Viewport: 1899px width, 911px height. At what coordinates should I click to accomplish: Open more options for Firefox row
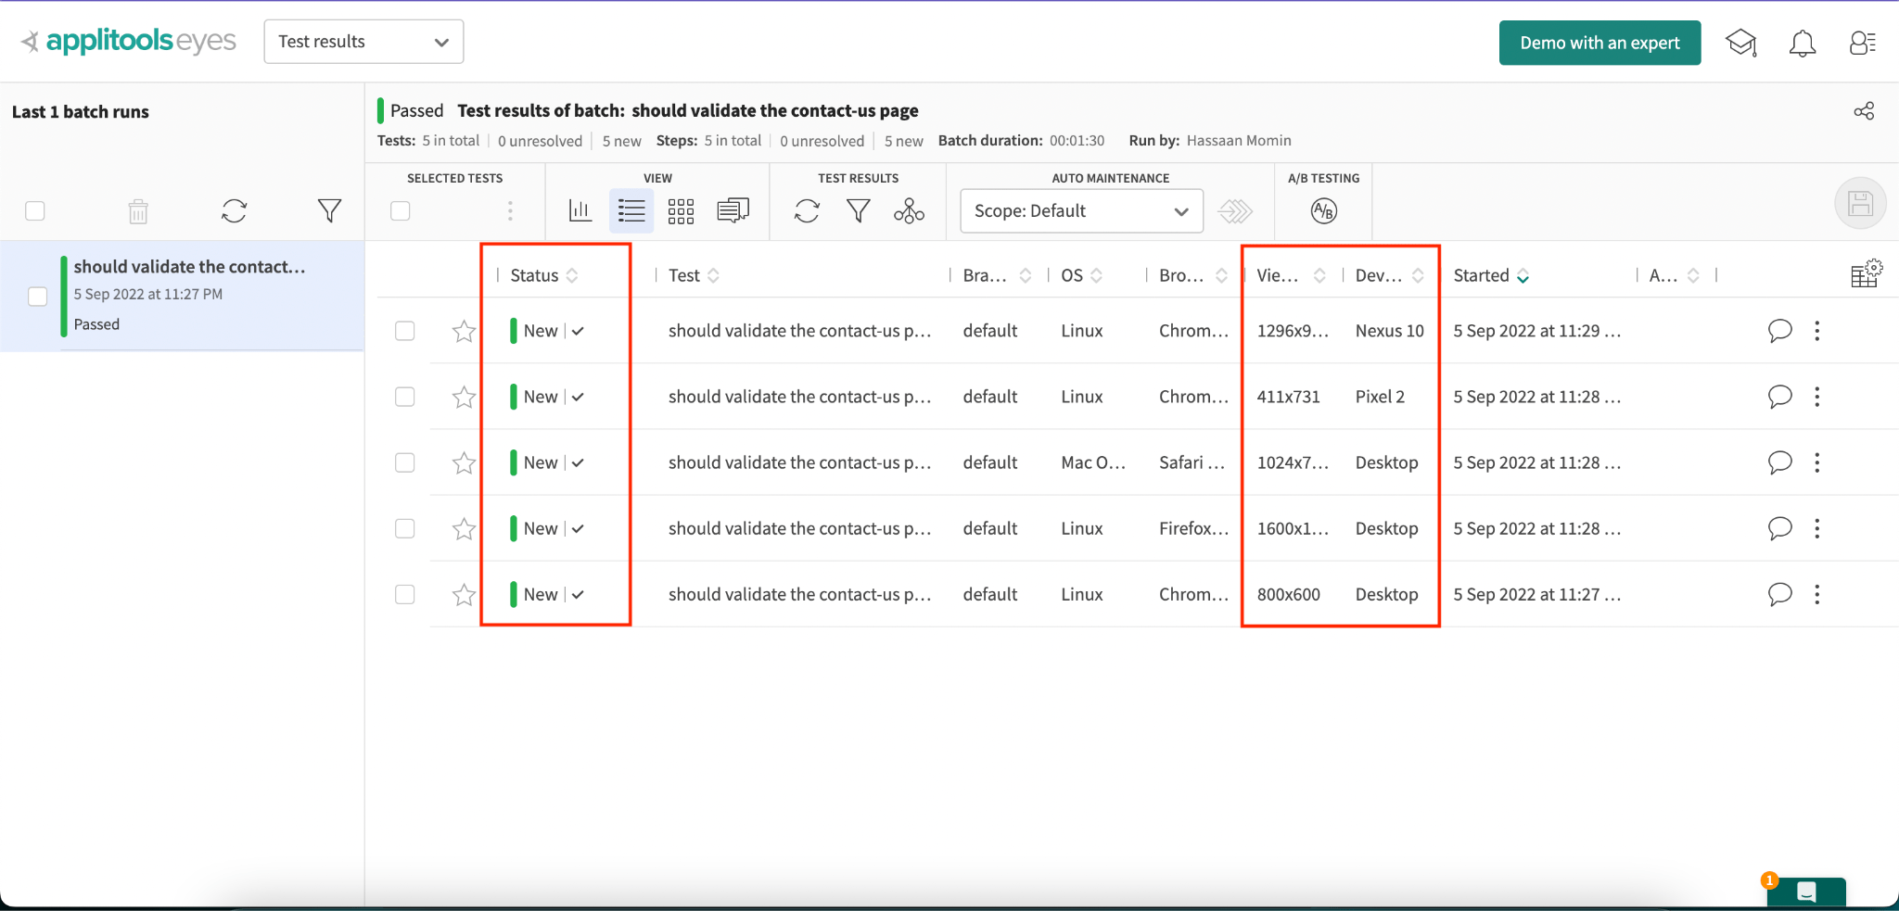(1817, 528)
